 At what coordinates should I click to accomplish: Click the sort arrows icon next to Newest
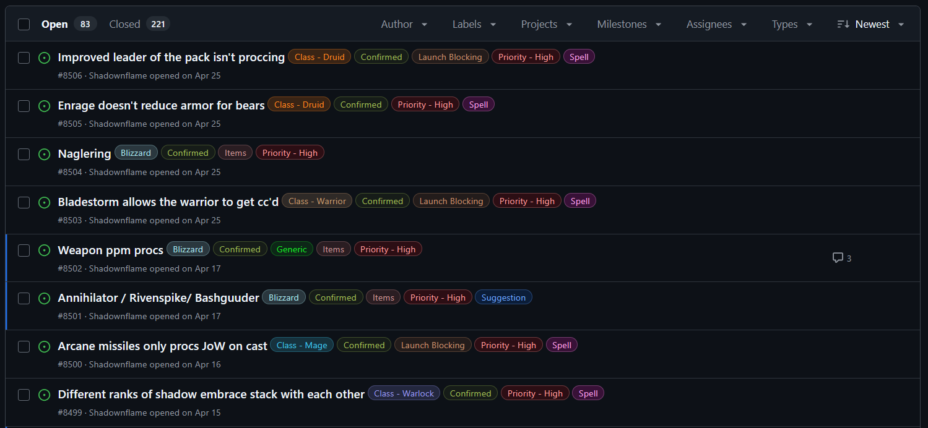(x=843, y=24)
